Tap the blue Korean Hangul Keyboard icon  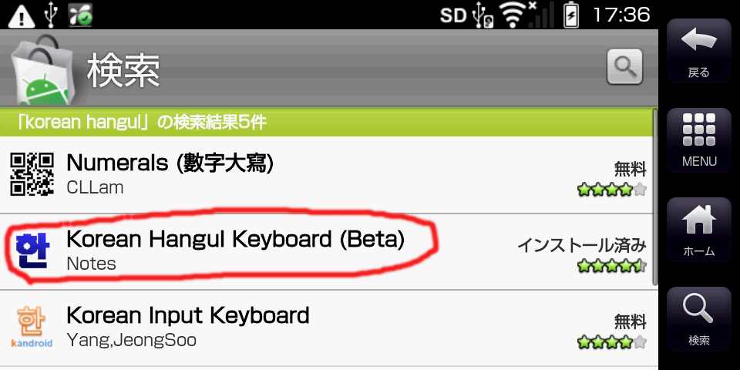(x=32, y=251)
